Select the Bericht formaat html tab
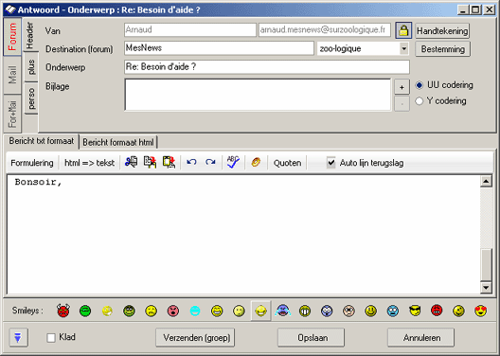 tap(118, 142)
